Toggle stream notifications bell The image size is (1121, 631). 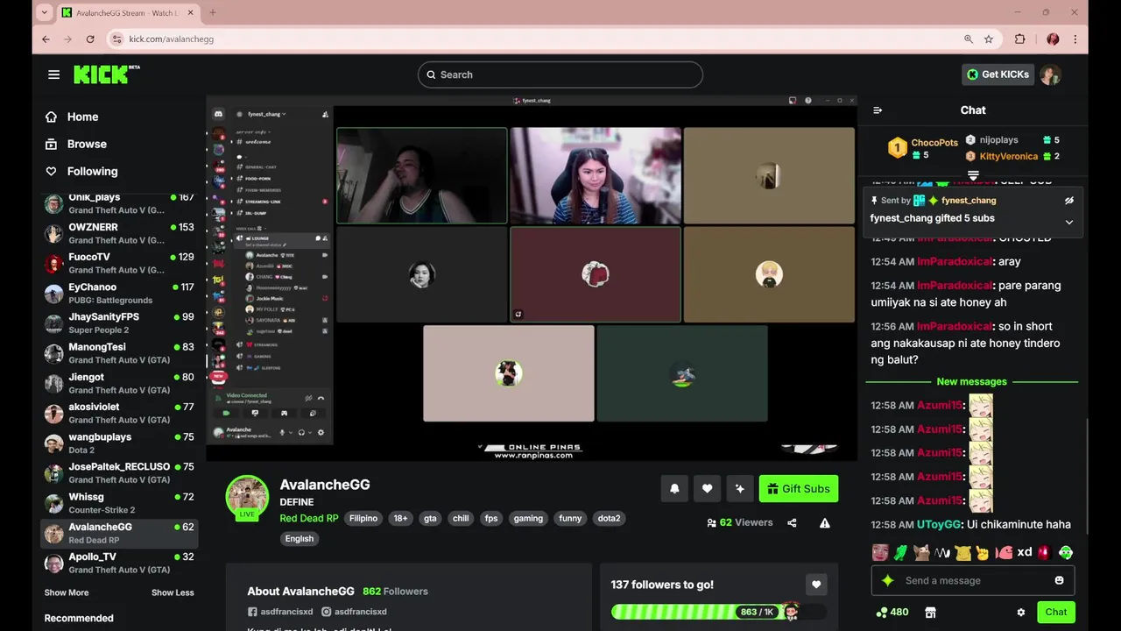point(674,489)
